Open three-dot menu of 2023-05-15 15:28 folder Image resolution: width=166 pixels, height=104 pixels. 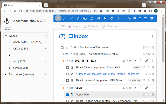tap(152, 61)
